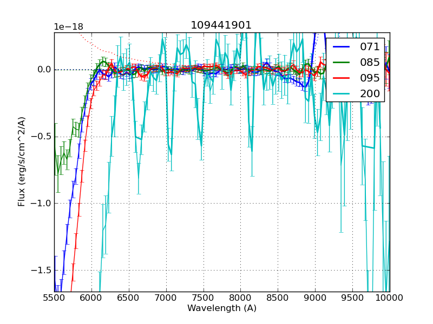Click the 0.0 y-axis tick label
The image size is (433, 324).
point(44,70)
